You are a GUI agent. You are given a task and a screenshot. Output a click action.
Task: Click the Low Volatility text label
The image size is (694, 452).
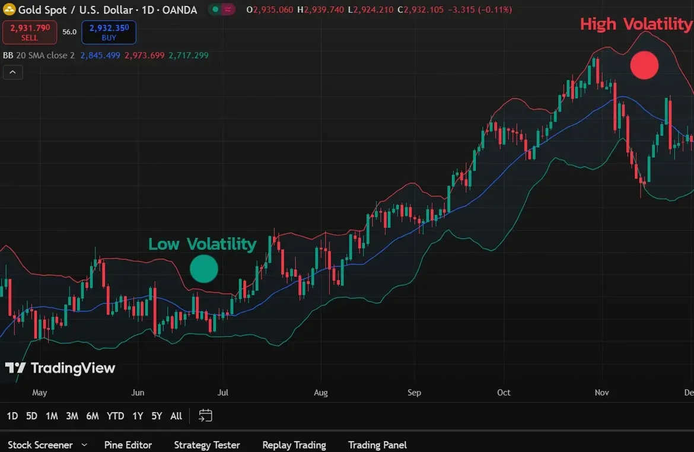click(202, 244)
